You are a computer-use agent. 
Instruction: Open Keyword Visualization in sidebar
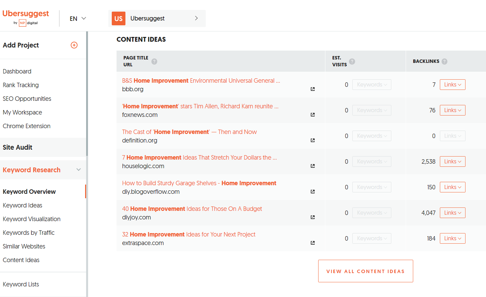[x=32, y=219]
